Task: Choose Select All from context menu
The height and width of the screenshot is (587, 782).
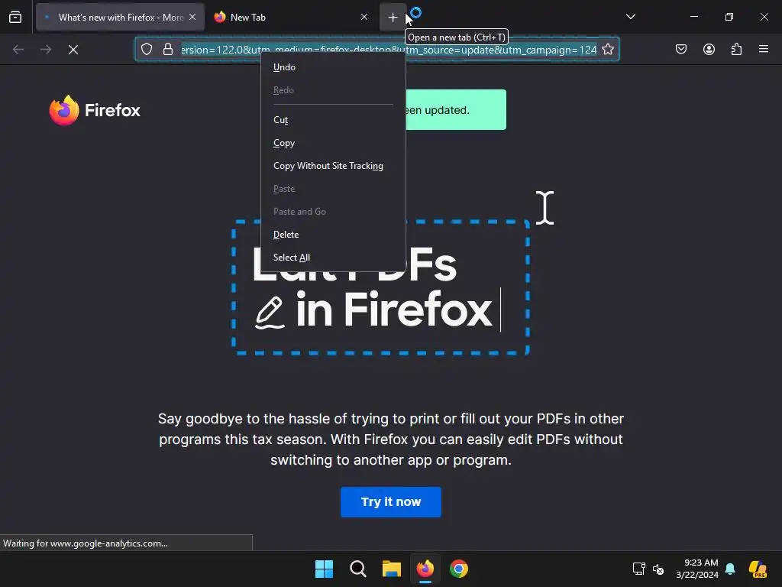Action: click(333, 258)
